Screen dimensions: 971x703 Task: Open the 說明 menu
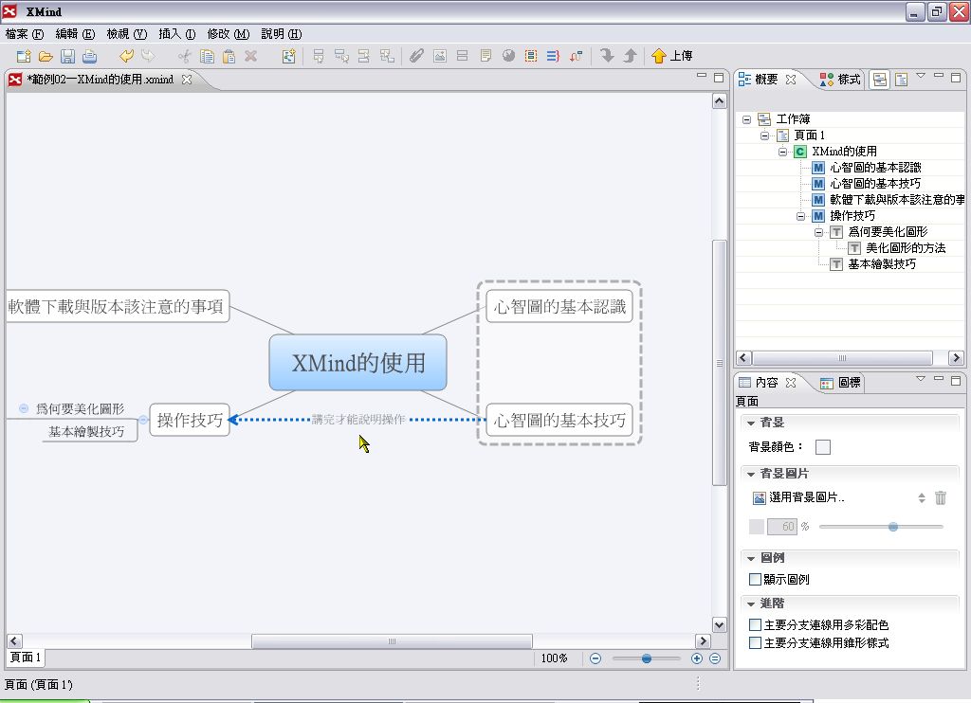pos(282,34)
